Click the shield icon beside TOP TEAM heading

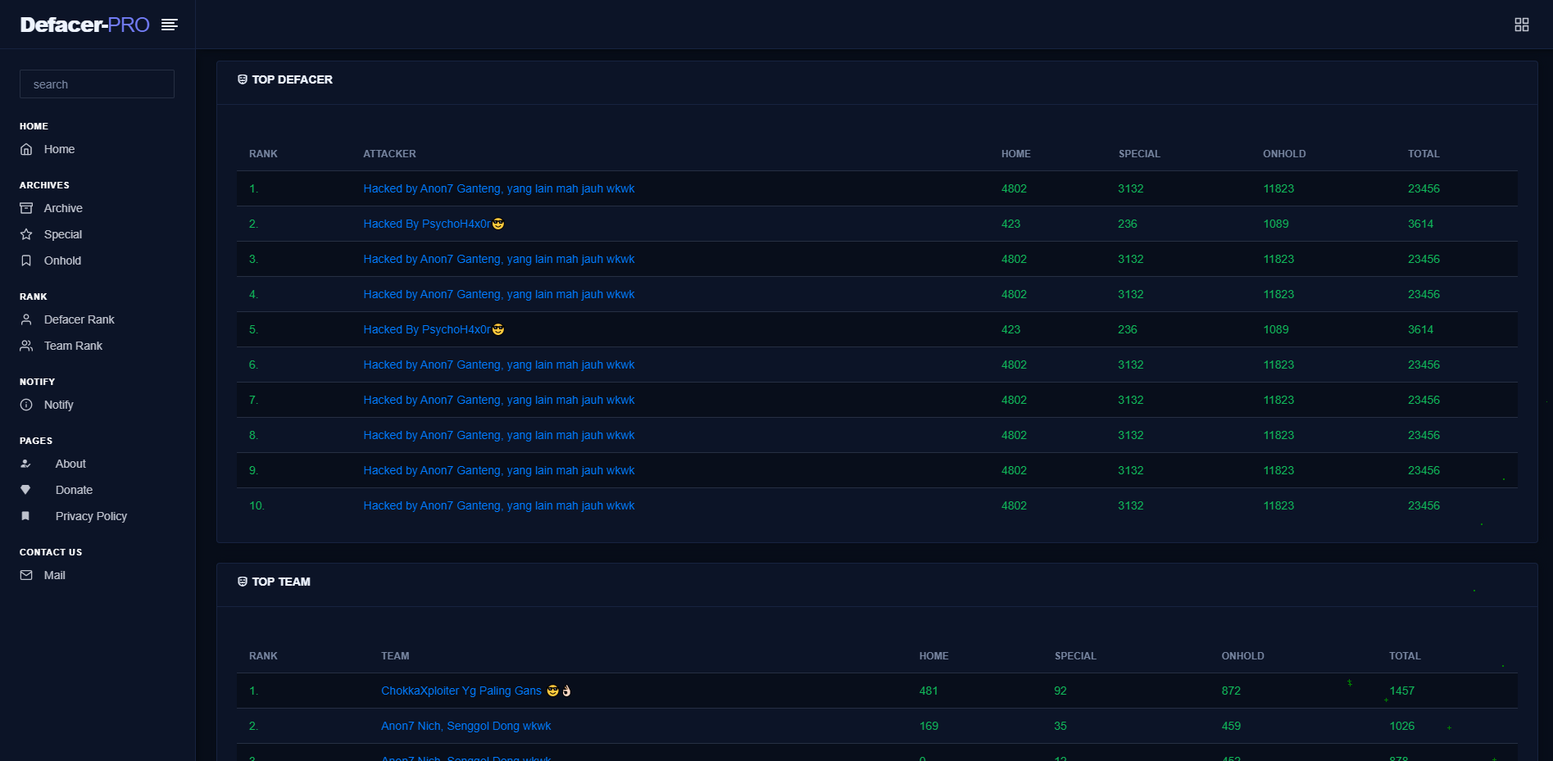(241, 582)
